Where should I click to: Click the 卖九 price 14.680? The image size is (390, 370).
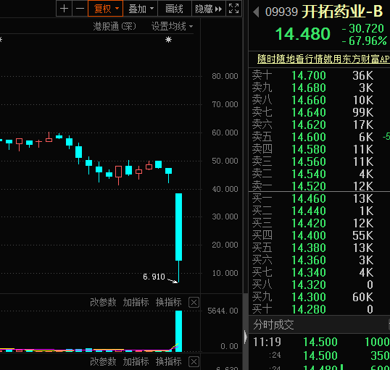click(309, 88)
